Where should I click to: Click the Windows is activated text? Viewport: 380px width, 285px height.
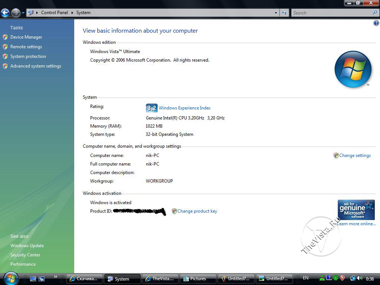(111, 203)
